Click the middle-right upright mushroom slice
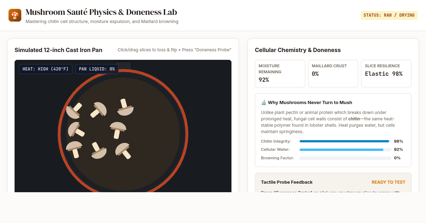 coord(118,130)
